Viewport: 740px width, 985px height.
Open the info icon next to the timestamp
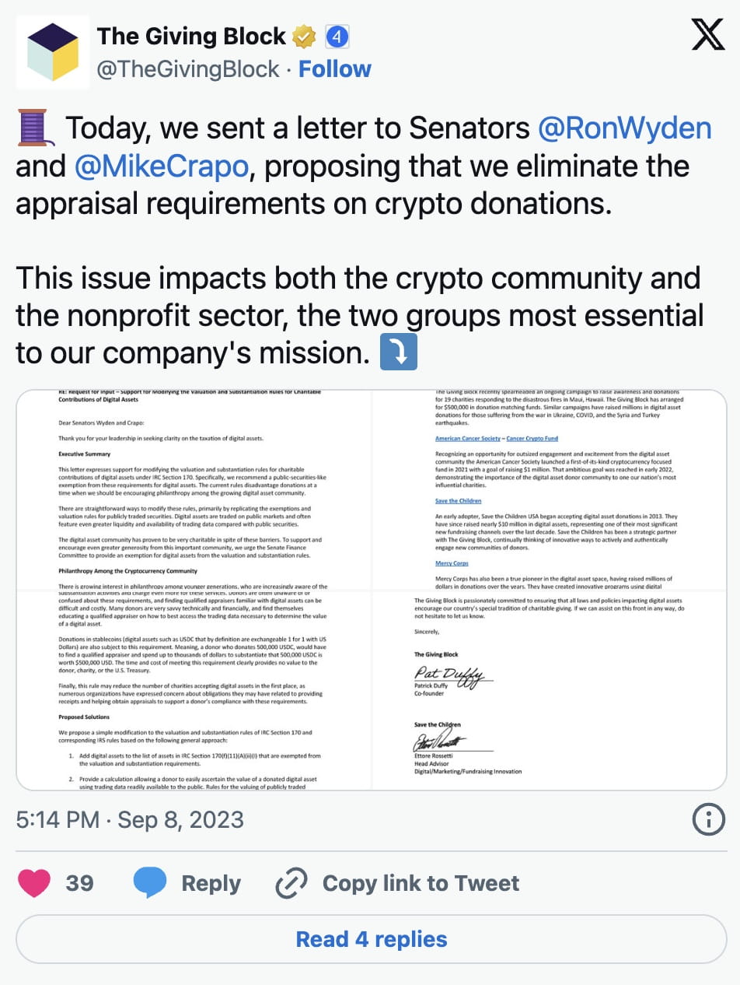coord(708,819)
